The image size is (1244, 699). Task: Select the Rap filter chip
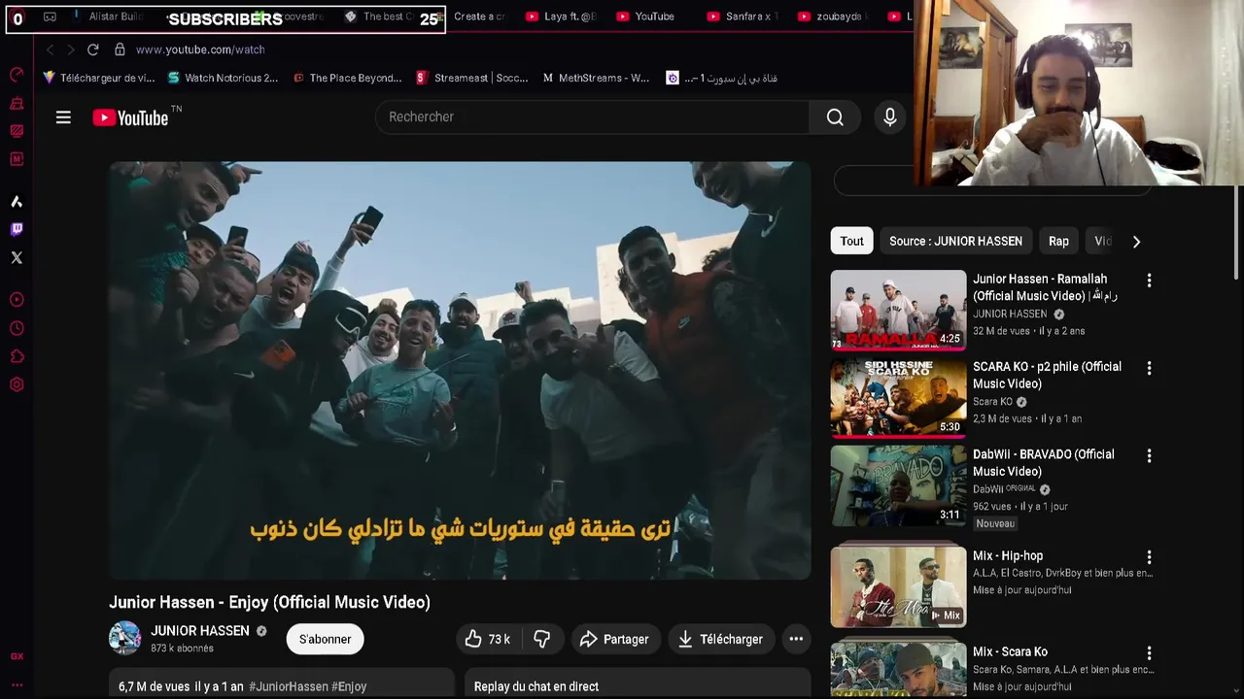[1058, 241]
